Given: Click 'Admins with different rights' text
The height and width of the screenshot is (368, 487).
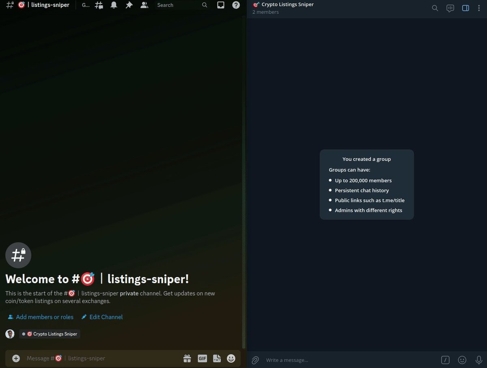Looking at the screenshot, I should (368, 210).
